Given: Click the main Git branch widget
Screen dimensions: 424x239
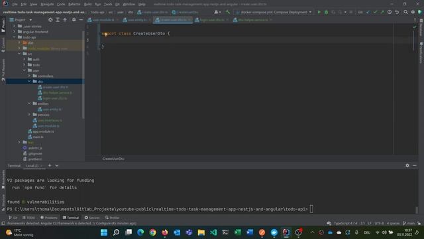Looking at the screenshot, I should 409,223.
